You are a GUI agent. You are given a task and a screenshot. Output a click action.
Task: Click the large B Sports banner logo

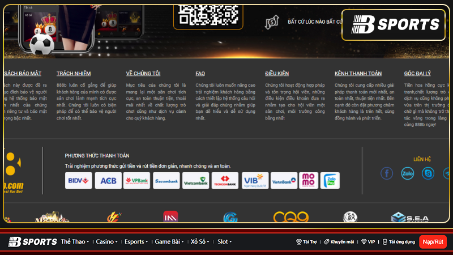[x=394, y=25]
